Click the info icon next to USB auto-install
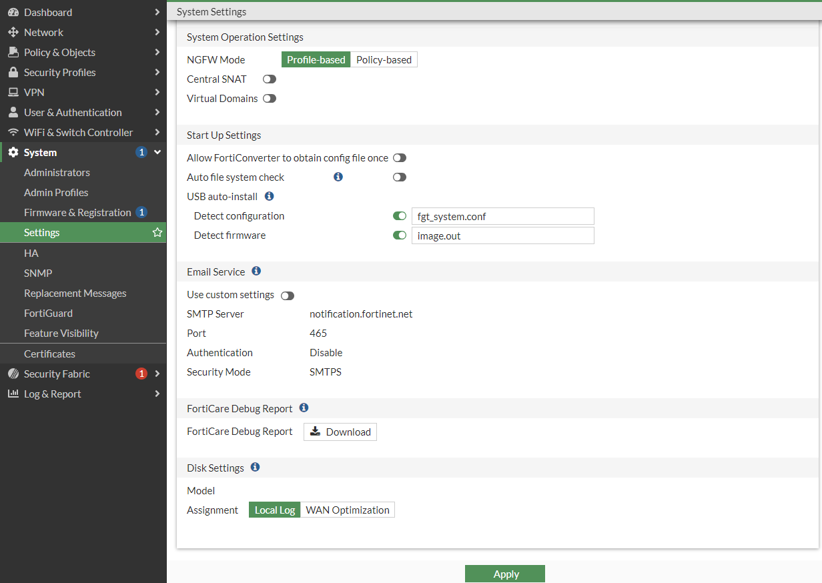The image size is (822, 583). pyautogui.click(x=270, y=196)
